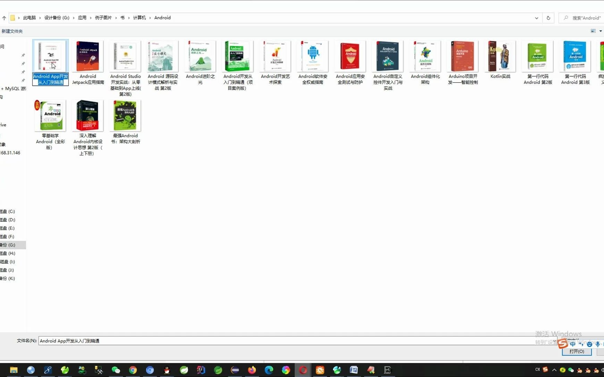The width and height of the screenshot is (604, 377).
Task: Launch IntelliJ IDEA from the taskbar
Action: [x=201, y=370]
